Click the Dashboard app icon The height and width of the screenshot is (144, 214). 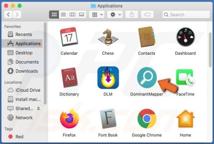pyautogui.click(x=185, y=37)
